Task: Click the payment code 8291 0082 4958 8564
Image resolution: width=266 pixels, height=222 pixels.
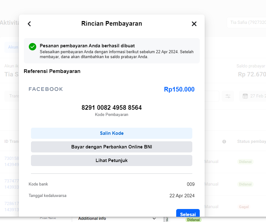Action: coord(111,108)
